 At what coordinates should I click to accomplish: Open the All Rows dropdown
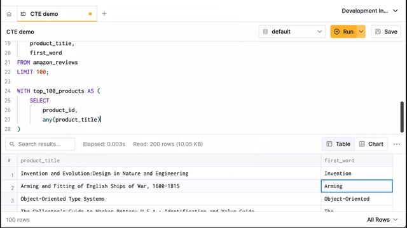(382, 220)
